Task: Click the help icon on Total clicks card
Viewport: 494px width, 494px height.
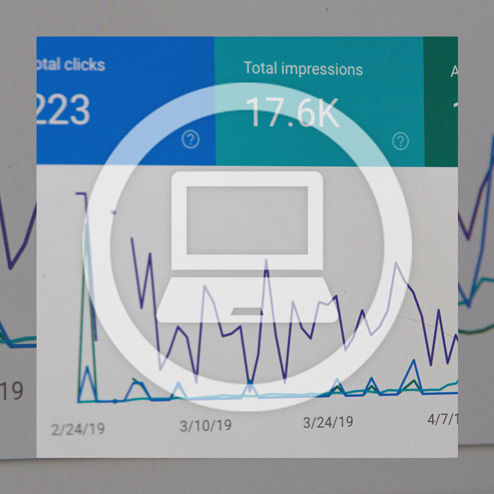Action: (190, 141)
